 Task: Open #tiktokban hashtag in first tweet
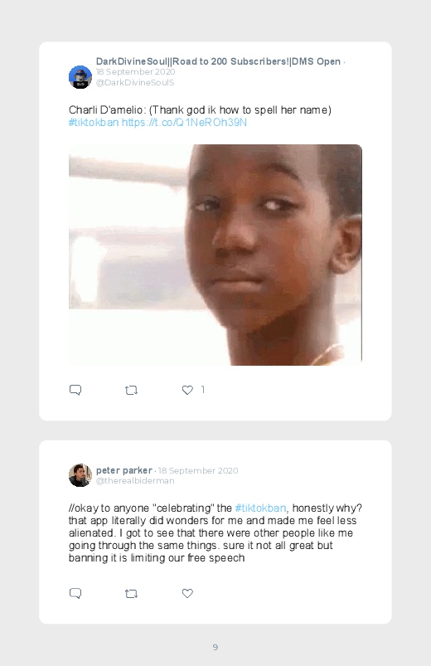94,122
